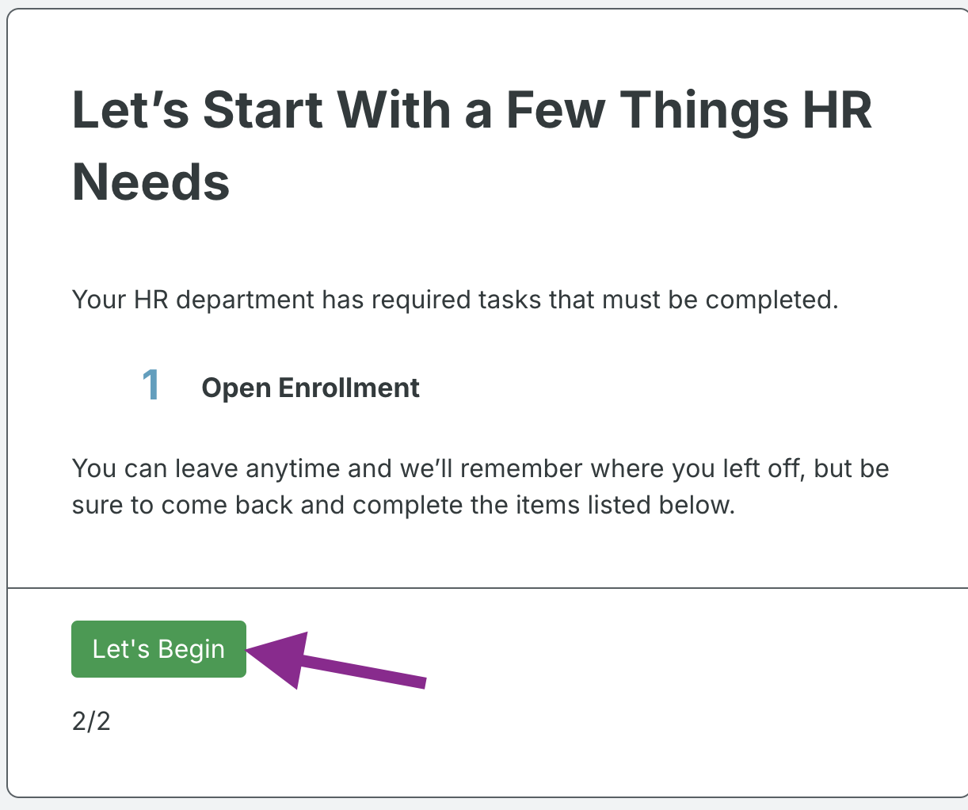Select the Open Enrollment label text

click(311, 388)
